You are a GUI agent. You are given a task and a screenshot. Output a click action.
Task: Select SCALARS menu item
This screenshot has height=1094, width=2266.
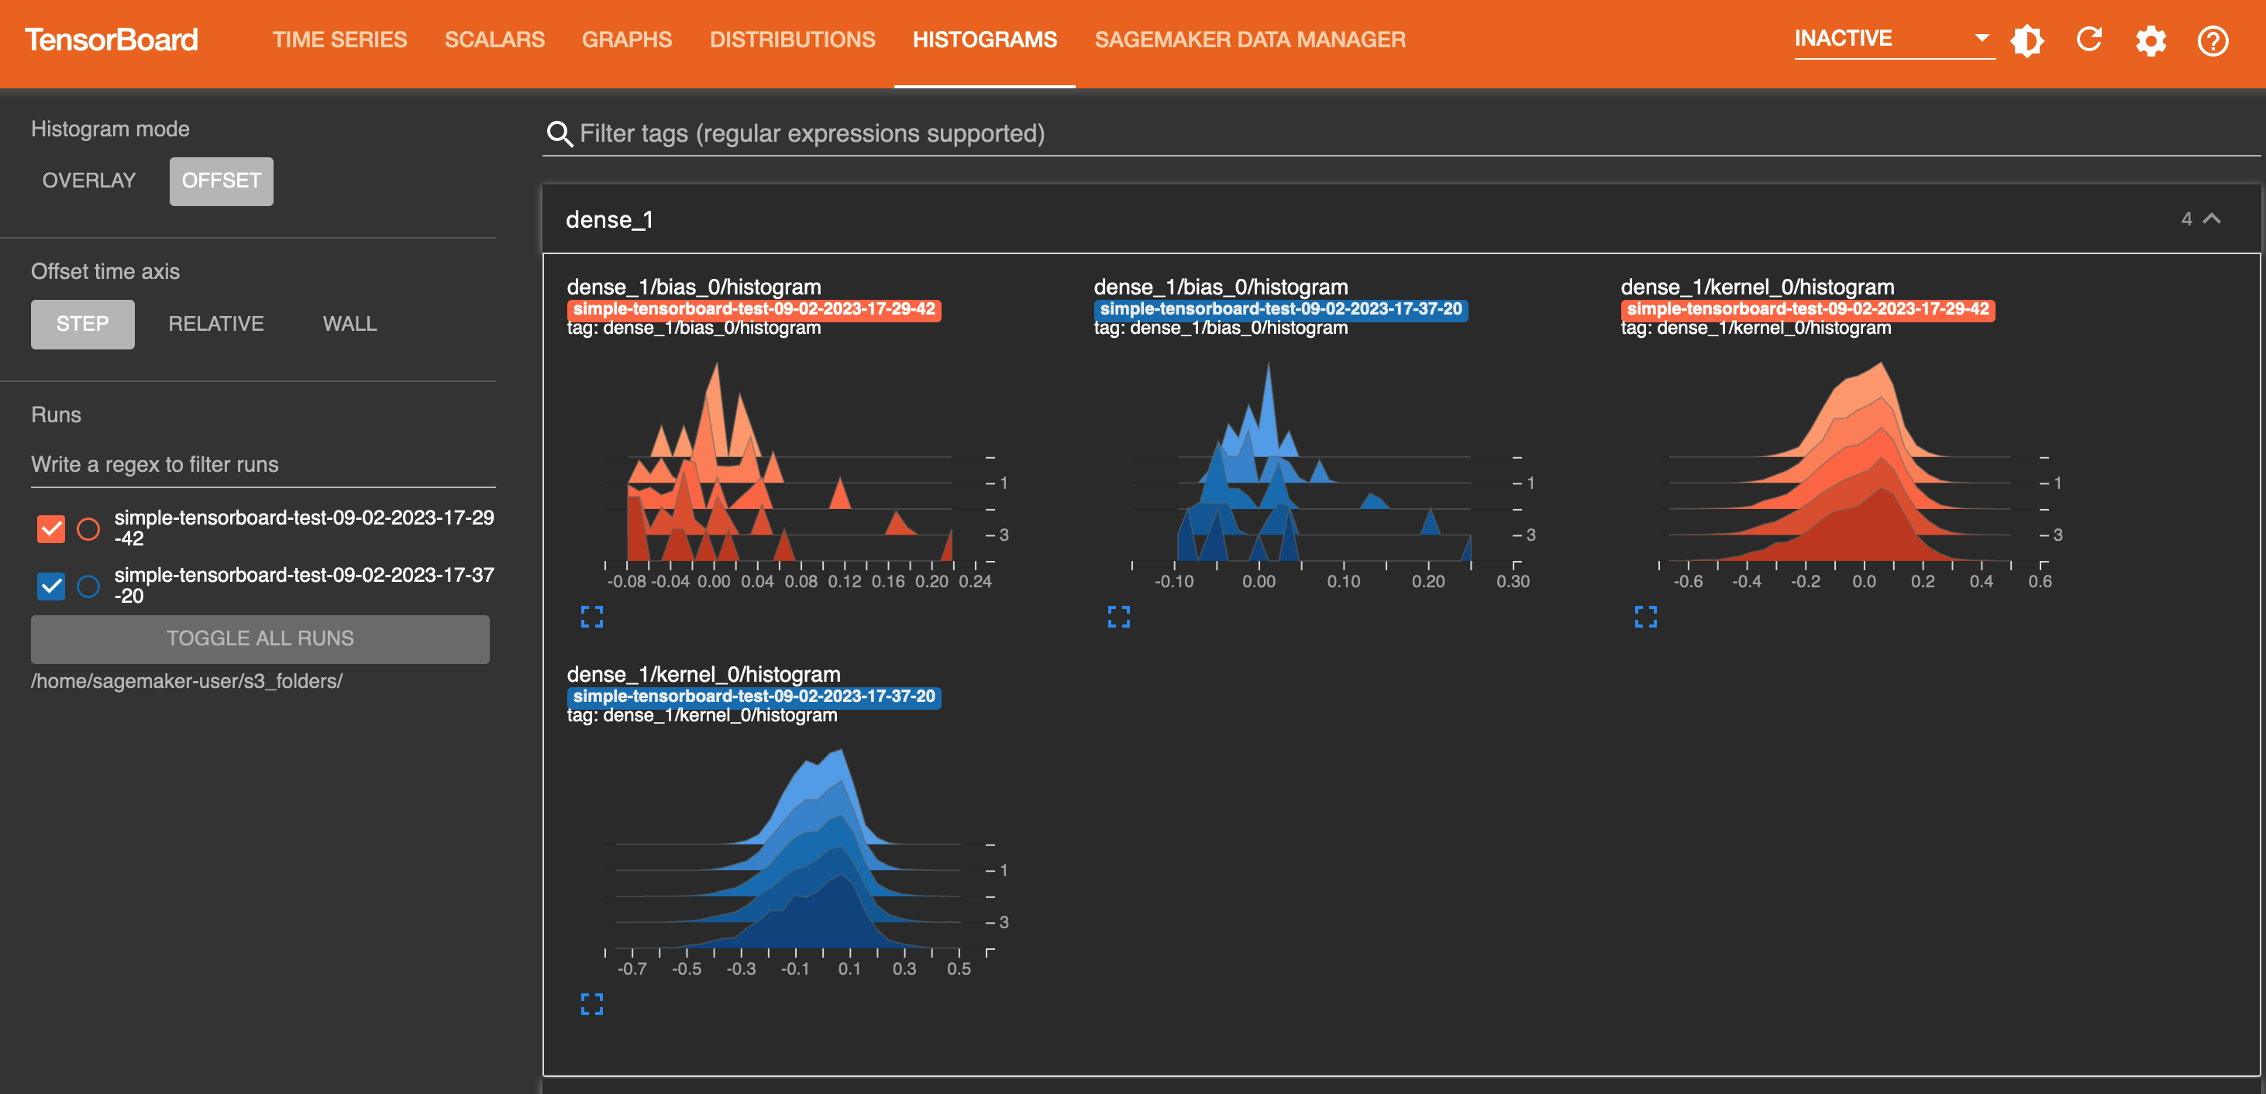pos(496,39)
